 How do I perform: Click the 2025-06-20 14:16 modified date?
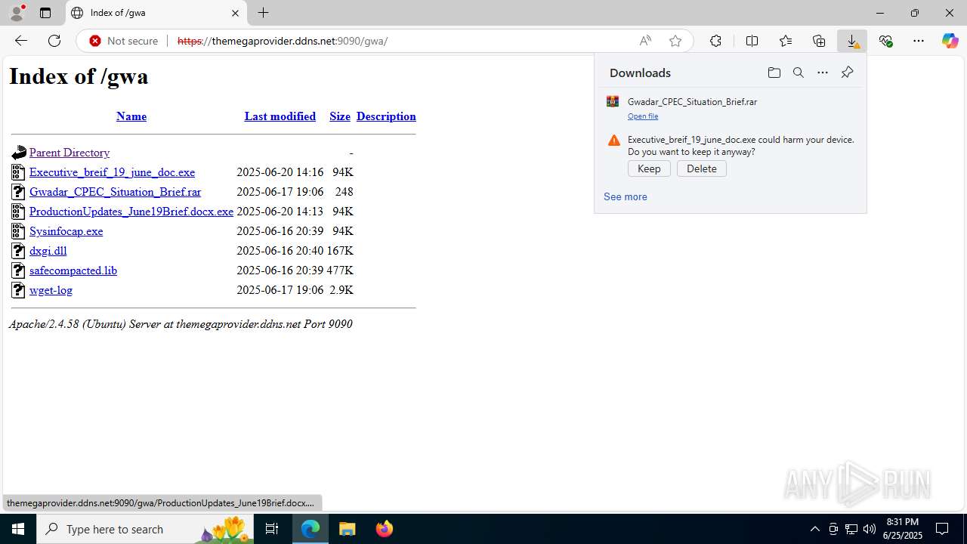point(280,172)
